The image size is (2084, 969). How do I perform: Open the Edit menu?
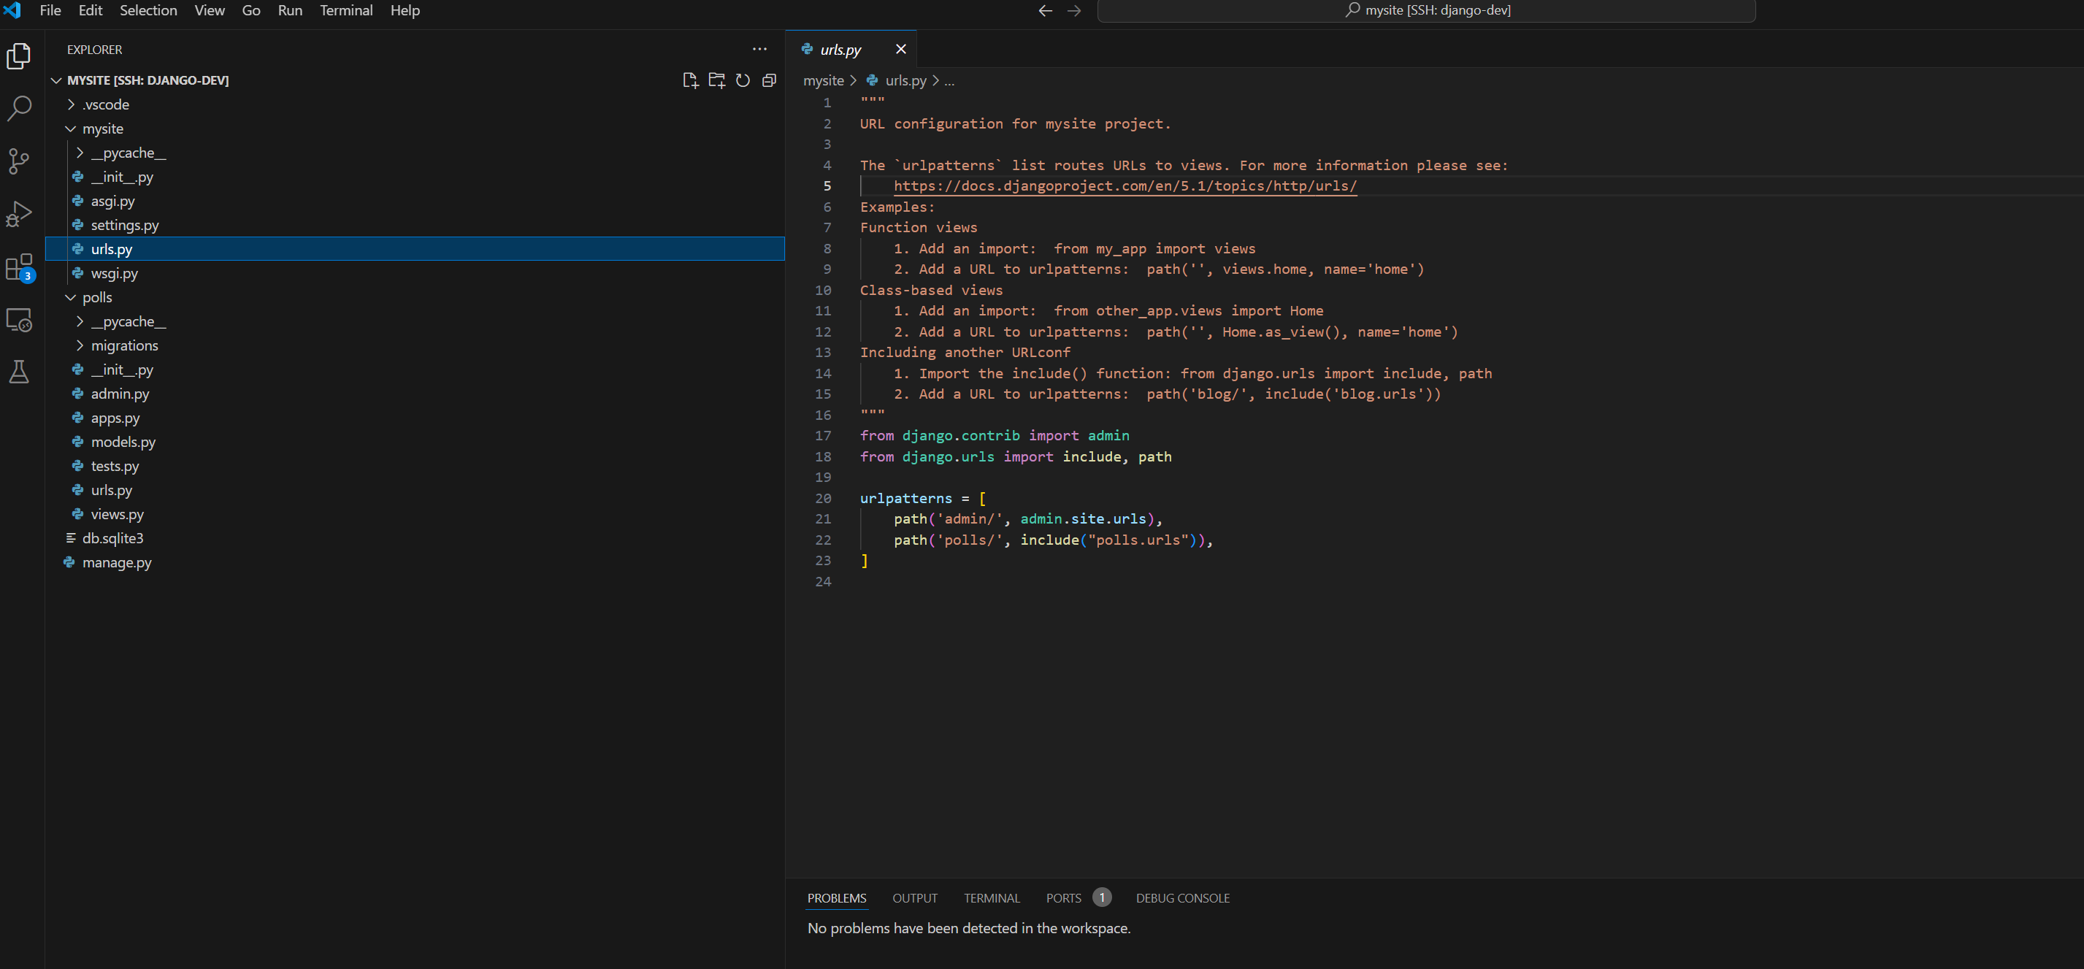click(x=90, y=10)
